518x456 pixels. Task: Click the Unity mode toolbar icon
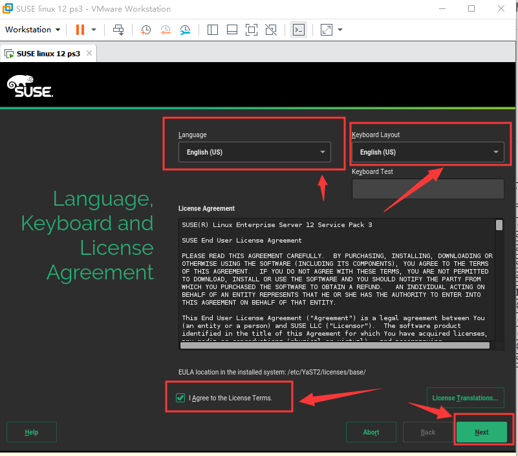270,30
